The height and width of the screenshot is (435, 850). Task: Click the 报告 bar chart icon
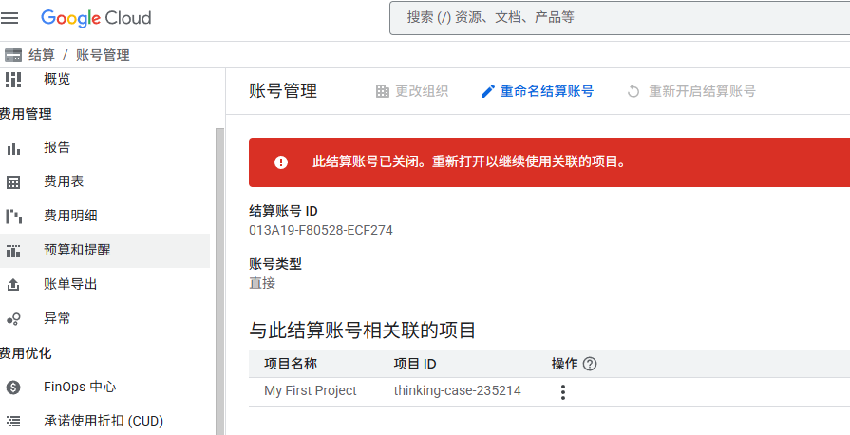13,148
